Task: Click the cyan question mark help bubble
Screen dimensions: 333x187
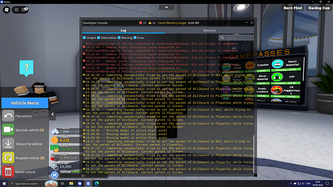Action: [x=27, y=68]
